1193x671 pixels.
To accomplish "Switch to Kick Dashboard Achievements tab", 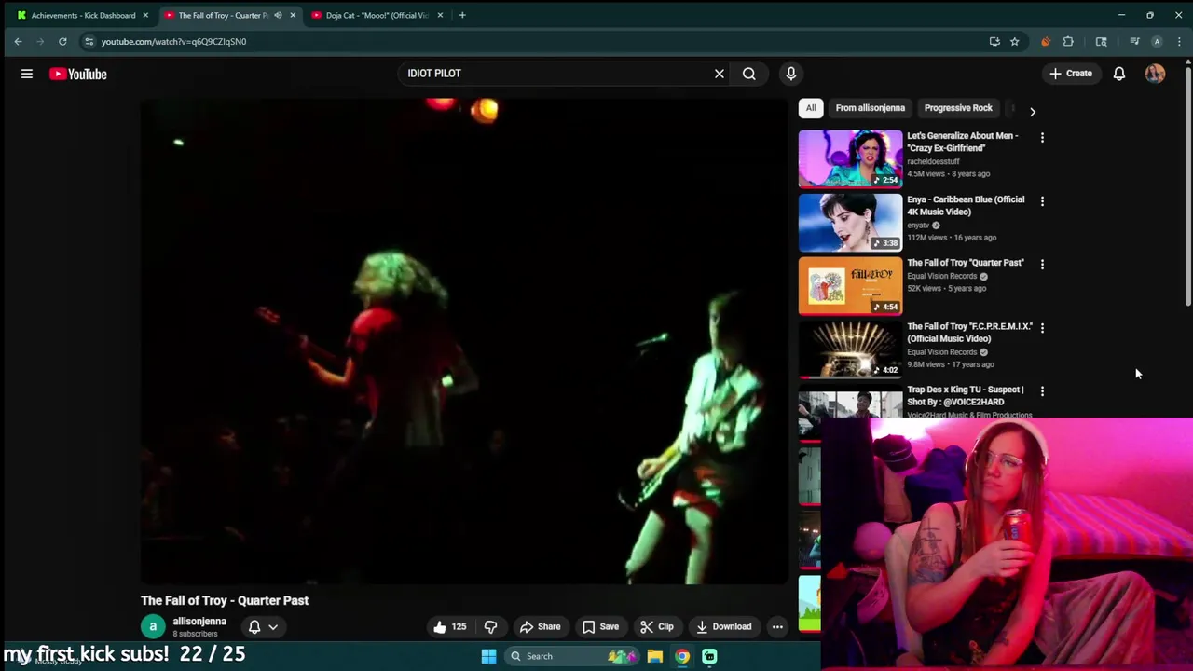I will (x=82, y=15).
